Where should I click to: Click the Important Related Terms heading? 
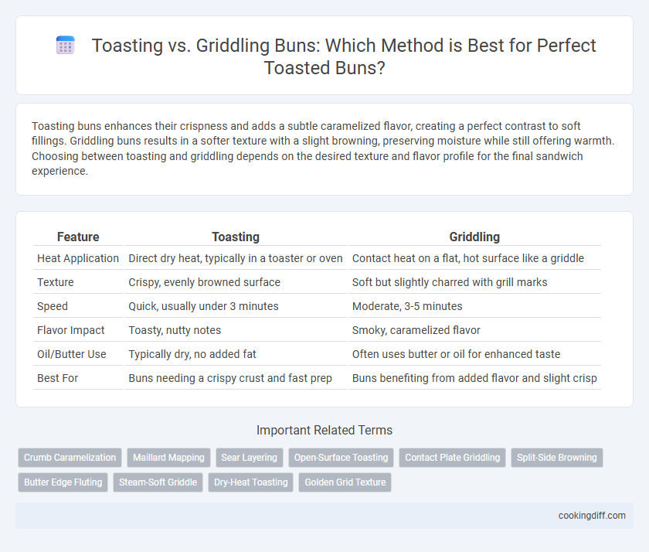[x=324, y=431]
